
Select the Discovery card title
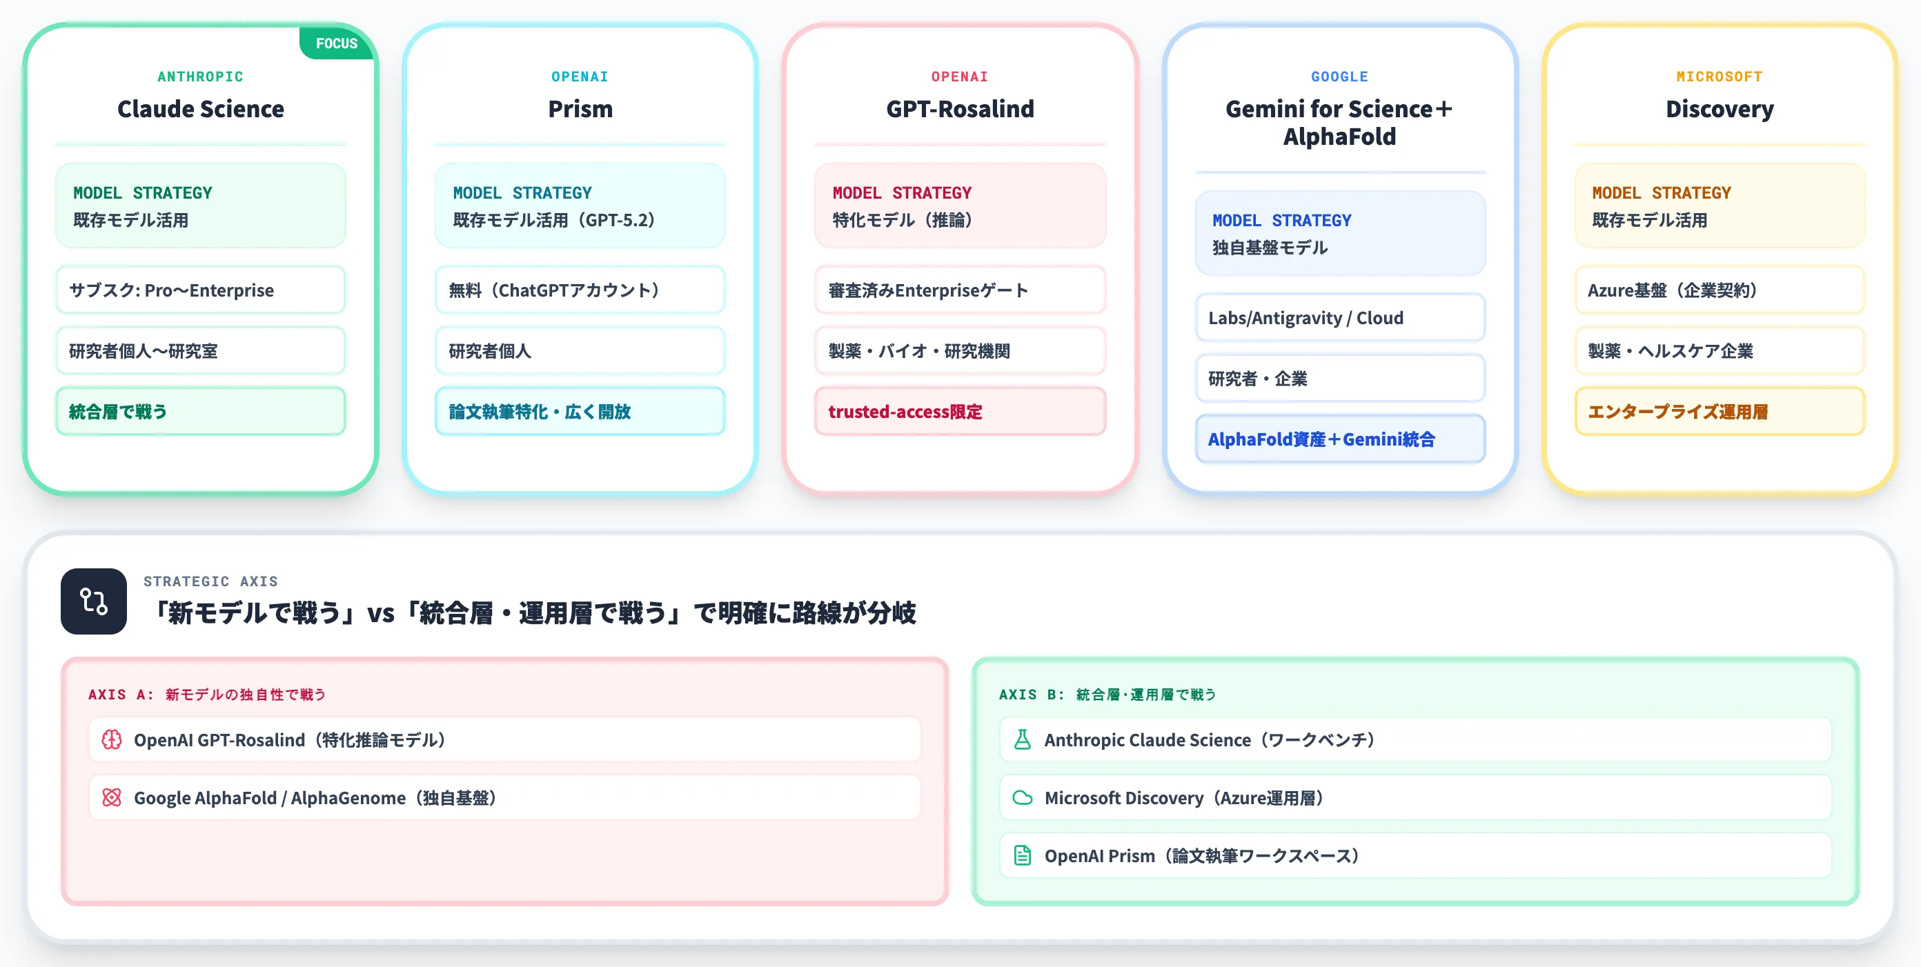tap(1720, 109)
